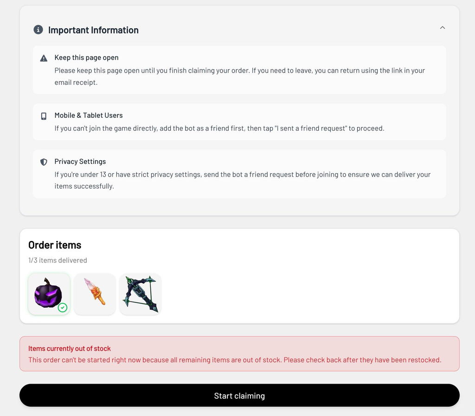Click the warning triangle icon
Image resolution: width=475 pixels, height=416 pixels.
[x=44, y=58]
